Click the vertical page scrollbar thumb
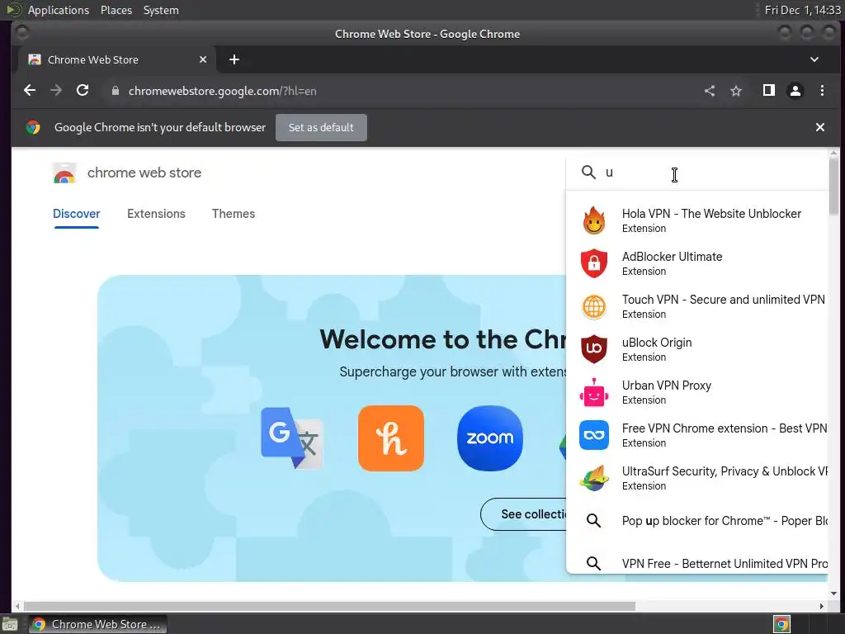This screenshot has height=634, width=845. (833, 187)
